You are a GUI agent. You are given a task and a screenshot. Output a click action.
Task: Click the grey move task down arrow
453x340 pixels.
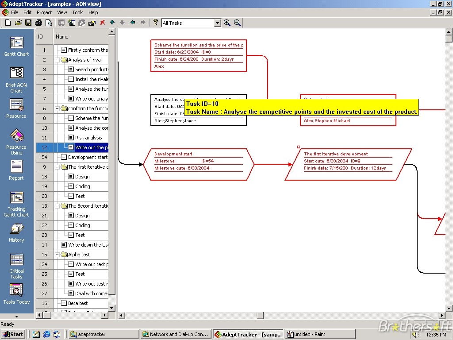click(122, 23)
